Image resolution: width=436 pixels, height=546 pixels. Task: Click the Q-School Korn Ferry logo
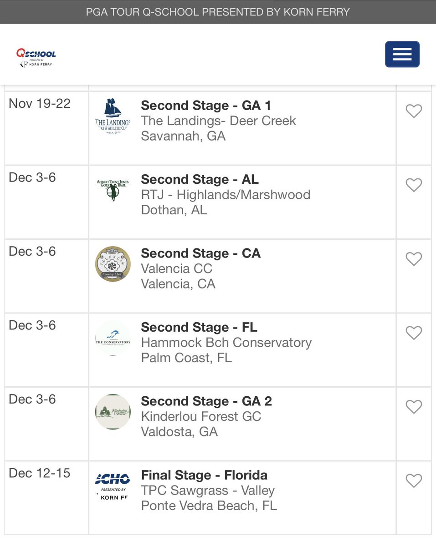tap(36, 57)
